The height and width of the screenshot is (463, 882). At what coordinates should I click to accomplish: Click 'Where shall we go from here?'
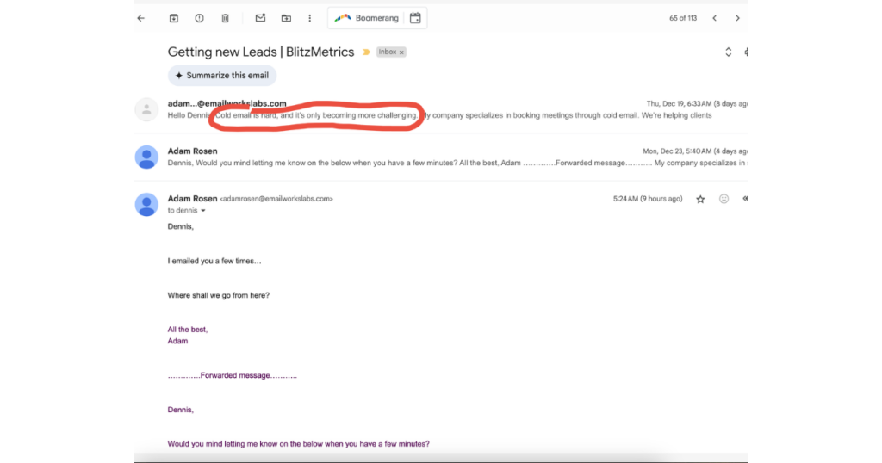pos(218,295)
